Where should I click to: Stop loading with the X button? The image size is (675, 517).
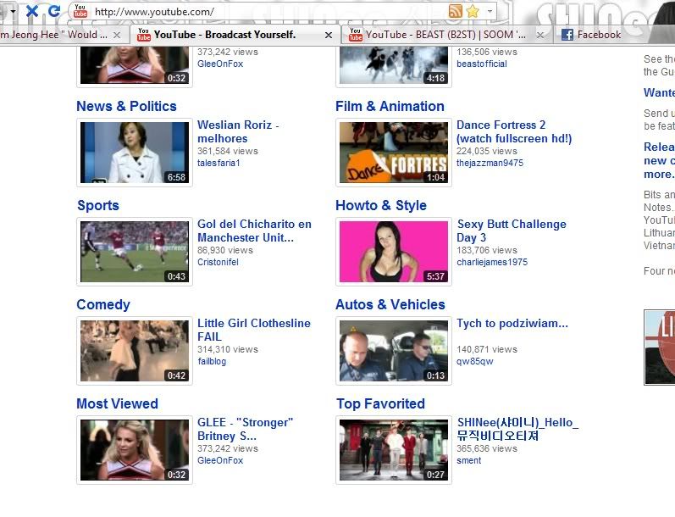click(32, 11)
